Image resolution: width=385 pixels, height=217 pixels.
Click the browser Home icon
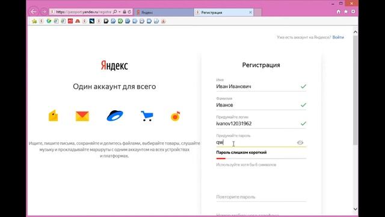[339, 11]
